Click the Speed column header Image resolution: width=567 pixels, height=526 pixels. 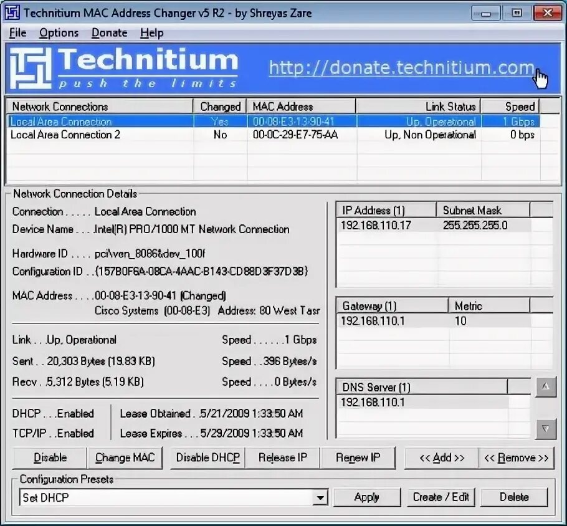510,107
